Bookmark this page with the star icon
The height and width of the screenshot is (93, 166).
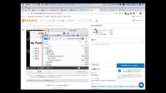116,13
